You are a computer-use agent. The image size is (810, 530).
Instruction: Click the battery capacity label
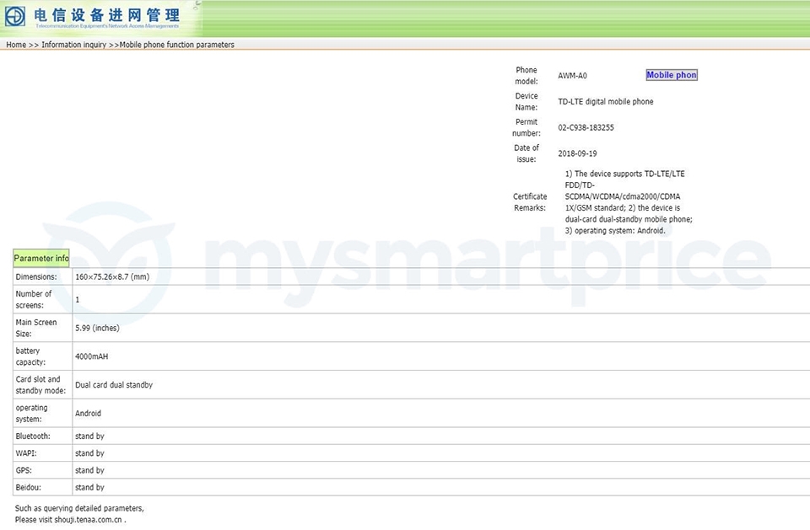pyautogui.click(x=30, y=356)
